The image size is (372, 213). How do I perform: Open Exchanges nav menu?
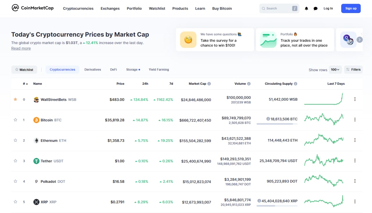[x=110, y=8]
